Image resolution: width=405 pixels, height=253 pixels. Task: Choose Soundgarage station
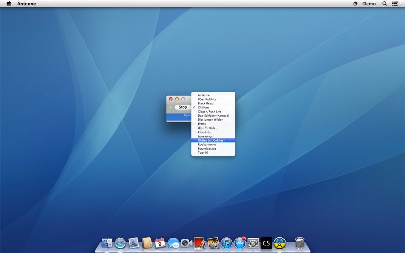tap(213, 149)
